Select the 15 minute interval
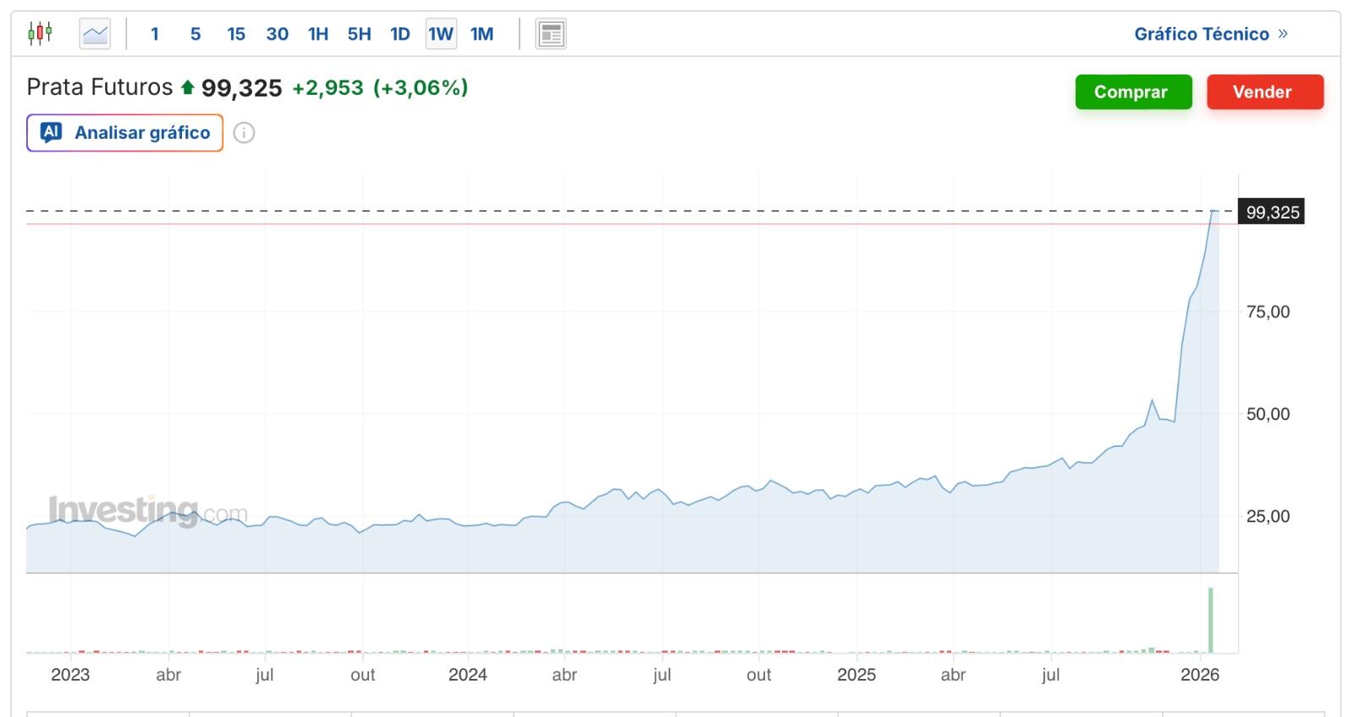 click(x=236, y=34)
